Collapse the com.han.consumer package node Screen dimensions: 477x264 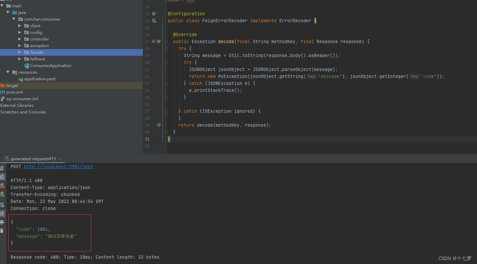point(14,19)
